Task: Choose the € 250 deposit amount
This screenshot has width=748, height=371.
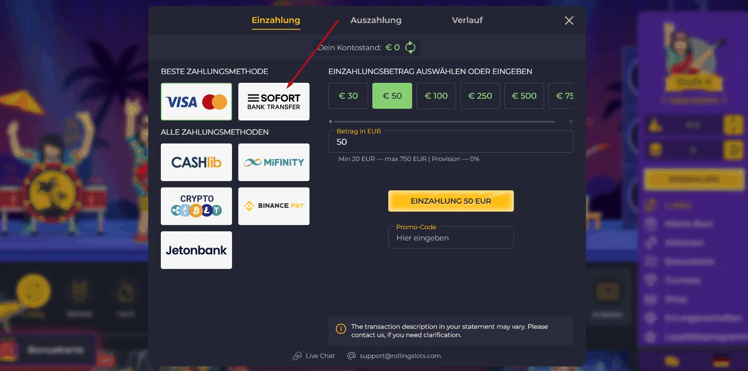Action: 480,96
